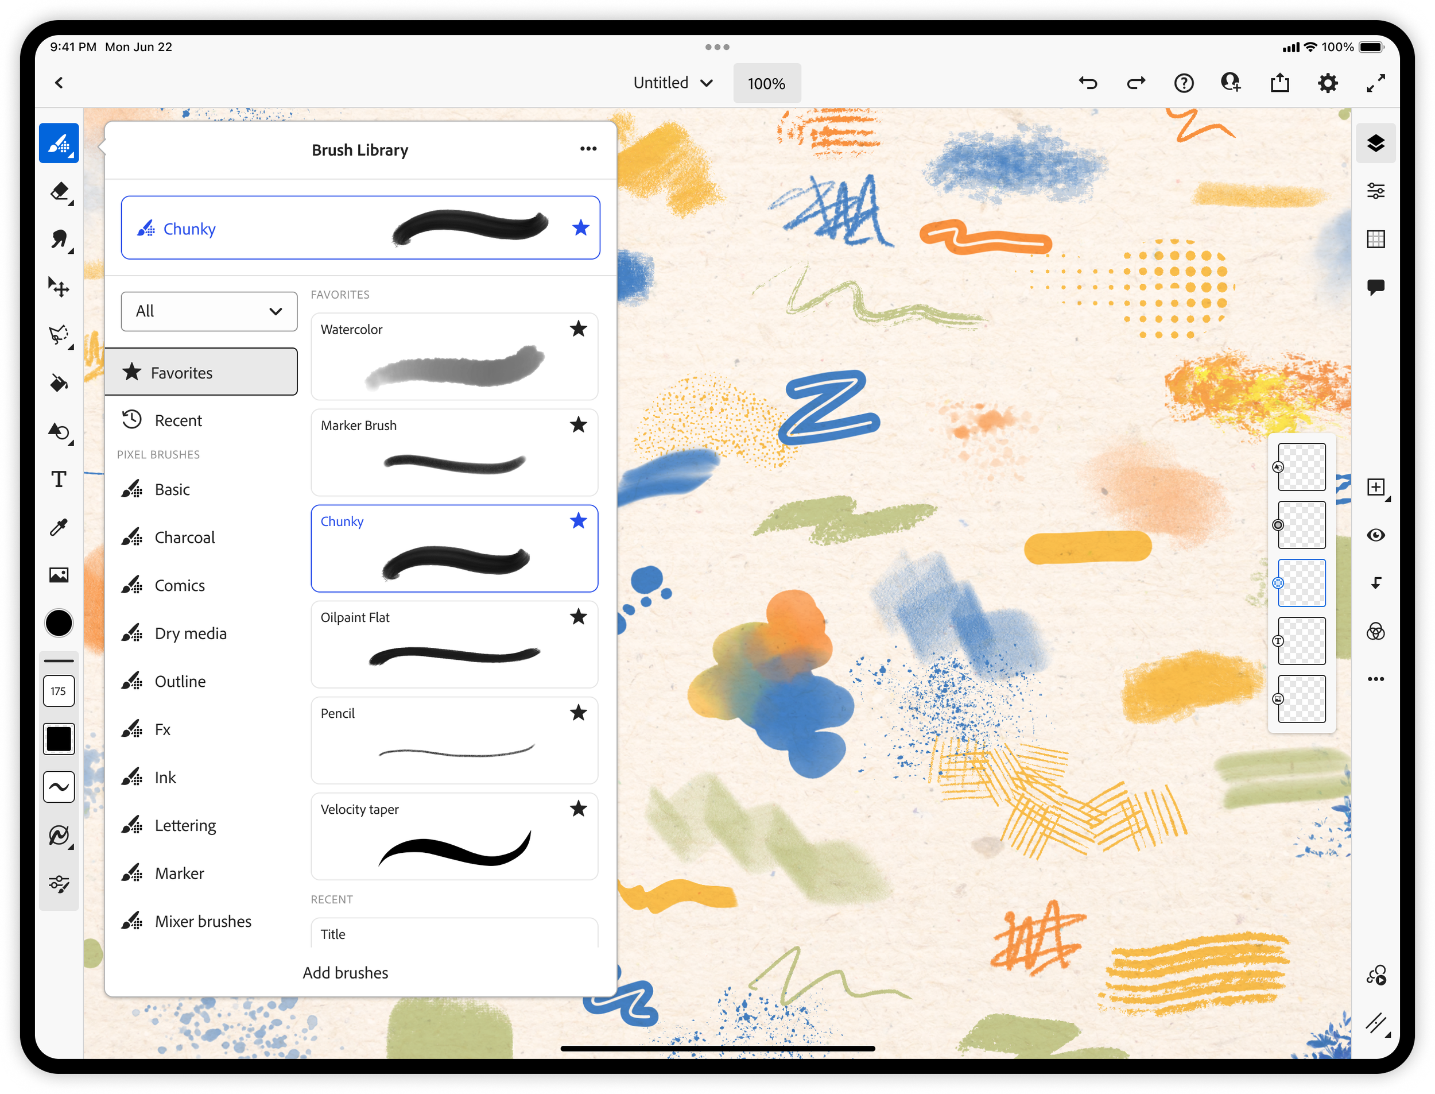Open the Comments panel icon
This screenshot has width=1435, height=1094.
1375,287
